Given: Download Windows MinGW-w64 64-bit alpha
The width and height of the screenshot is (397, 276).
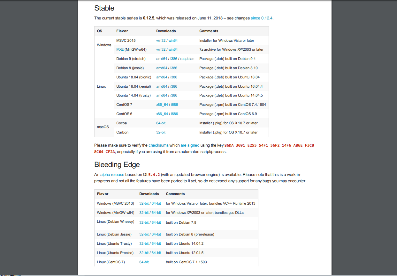Looking at the screenshot, I should [x=157, y=213].
